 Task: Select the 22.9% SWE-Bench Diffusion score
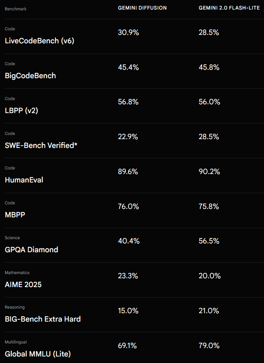[128, 137]
